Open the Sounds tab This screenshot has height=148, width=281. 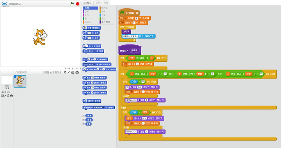pyautogui.click(x=106, y=3)
